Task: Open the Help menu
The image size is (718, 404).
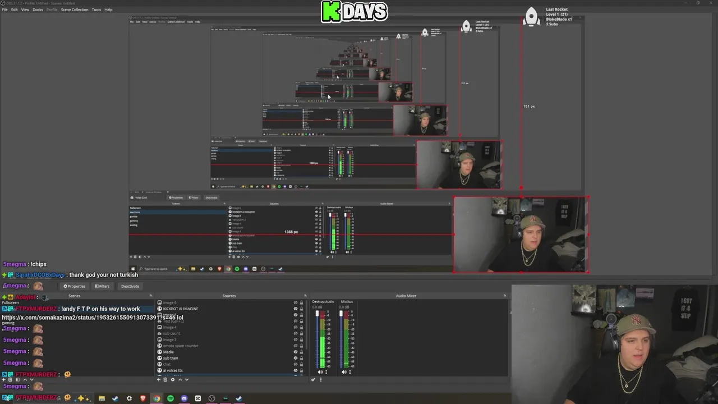Action: click(x=108, y=10)
